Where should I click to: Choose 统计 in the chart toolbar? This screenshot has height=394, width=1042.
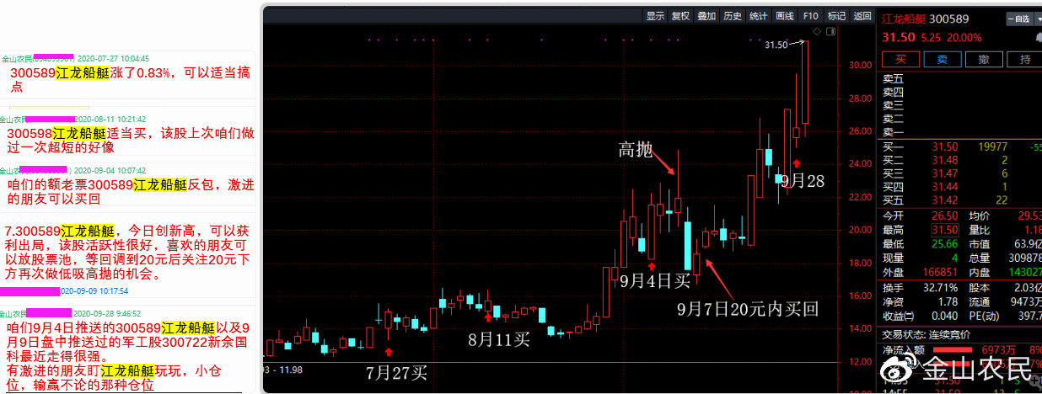[x=759, y=15]
